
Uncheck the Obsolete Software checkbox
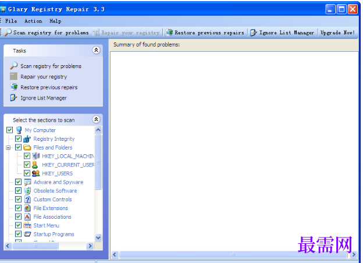18,190
